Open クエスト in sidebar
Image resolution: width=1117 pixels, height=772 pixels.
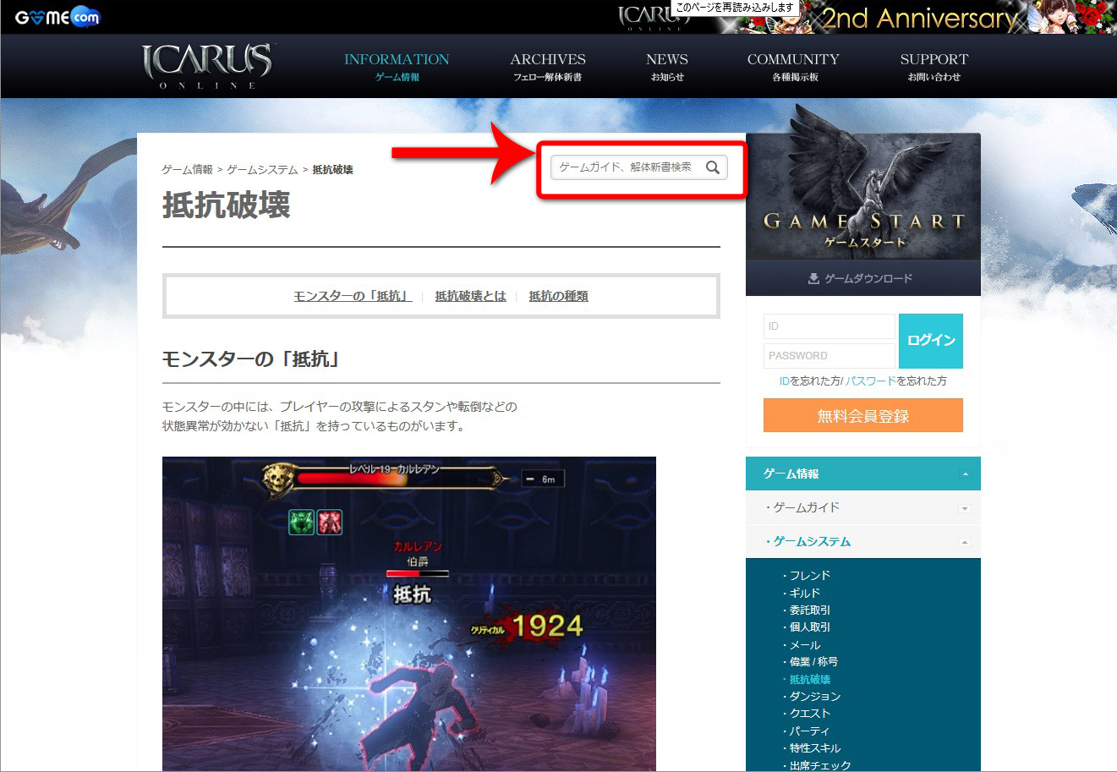(x=810, y=714)
